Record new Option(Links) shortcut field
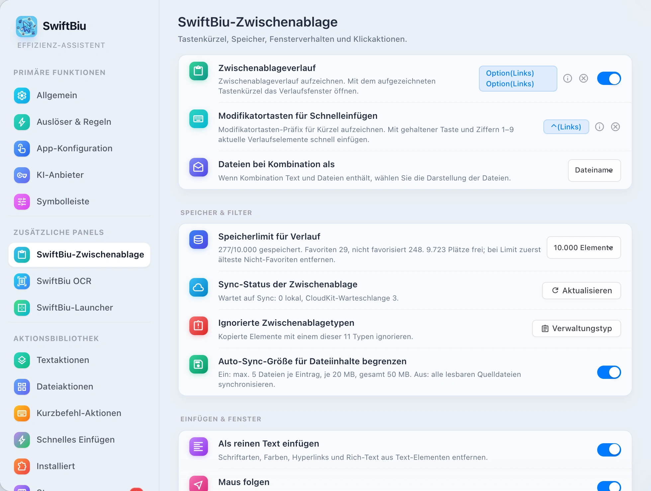This screenshot has width=651, height=491. pos(518,79)
